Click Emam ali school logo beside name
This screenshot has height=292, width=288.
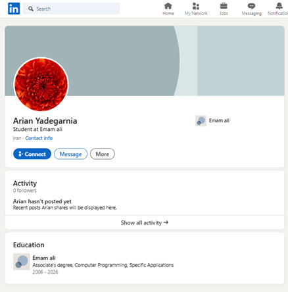click(x=201, y=121)
